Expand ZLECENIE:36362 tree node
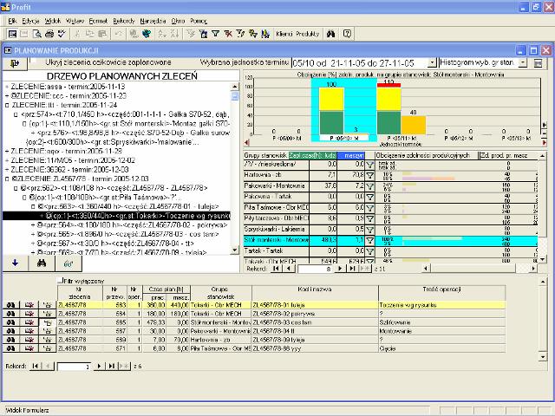 tap(7, 170)
